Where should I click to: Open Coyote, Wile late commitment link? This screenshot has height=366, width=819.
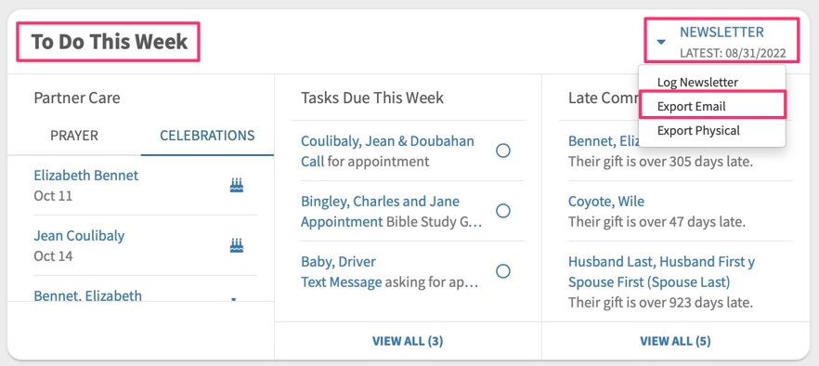(x=606, y=202)
